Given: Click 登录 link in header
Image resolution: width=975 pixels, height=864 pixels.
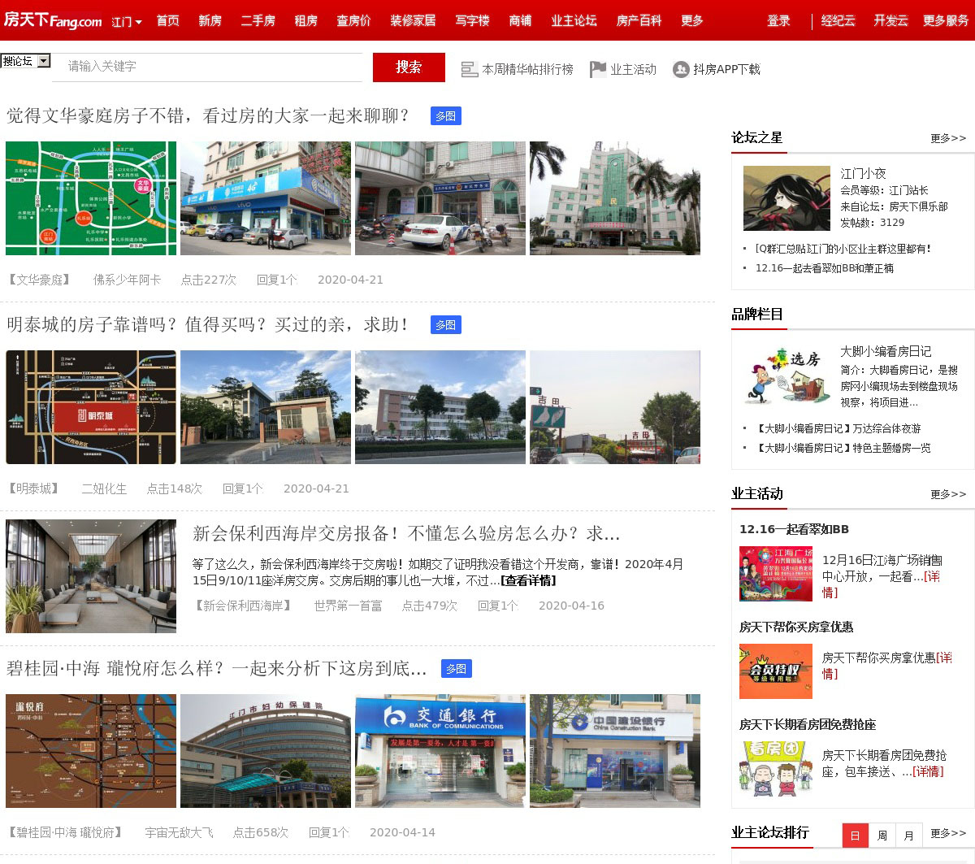Looking at the screenshot, I should tap(778, 20).
